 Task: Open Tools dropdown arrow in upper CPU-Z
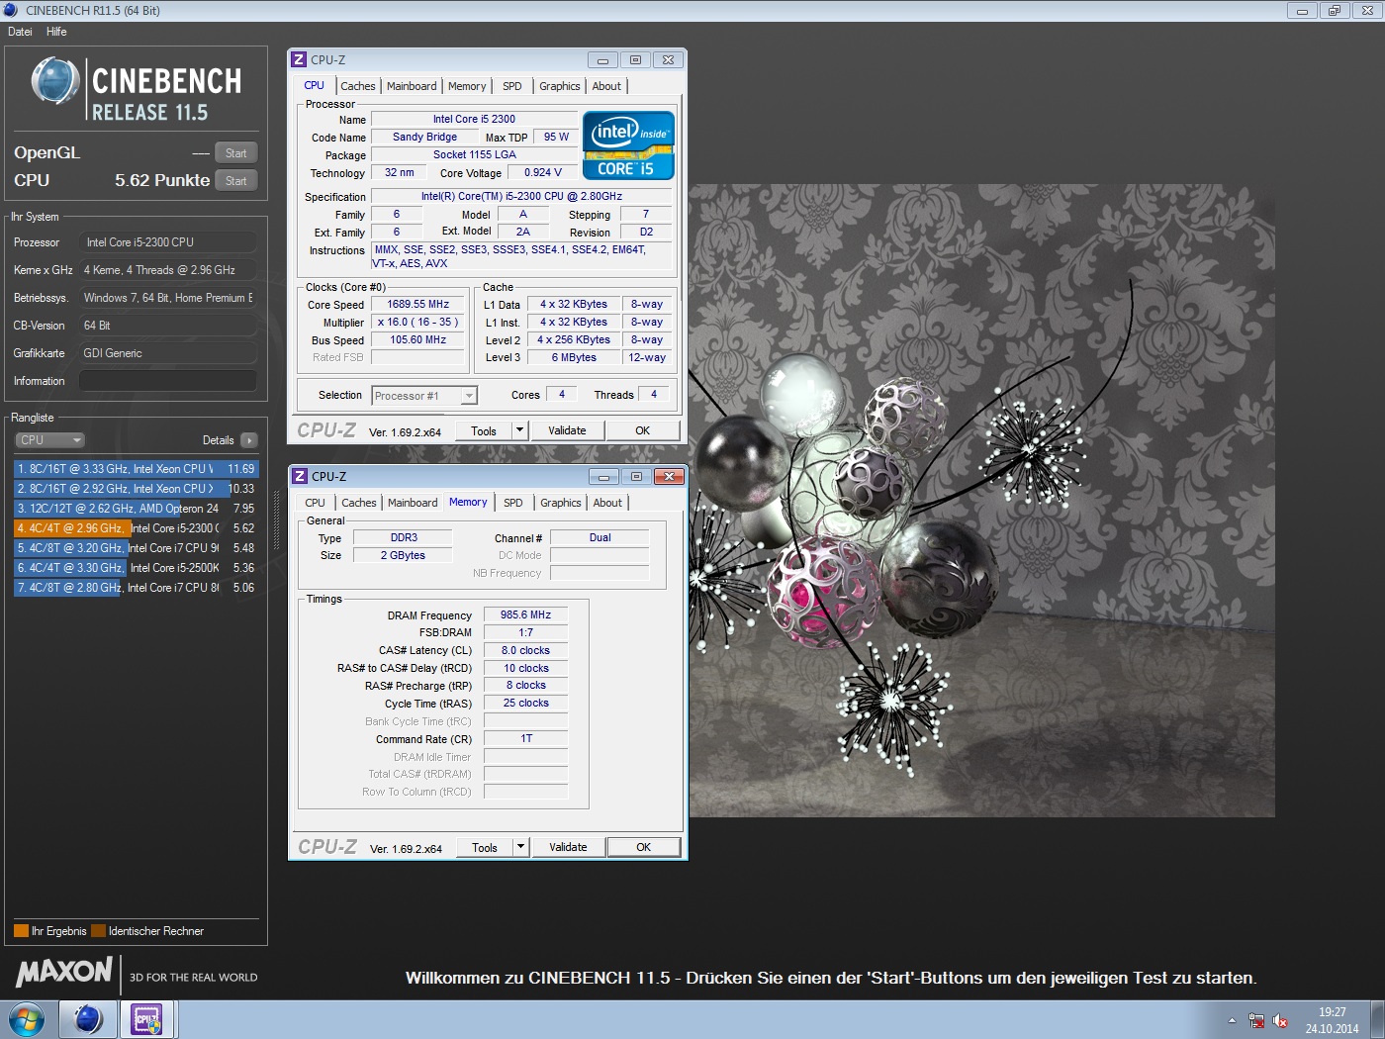pyautogui.click(x=520, y=430)
